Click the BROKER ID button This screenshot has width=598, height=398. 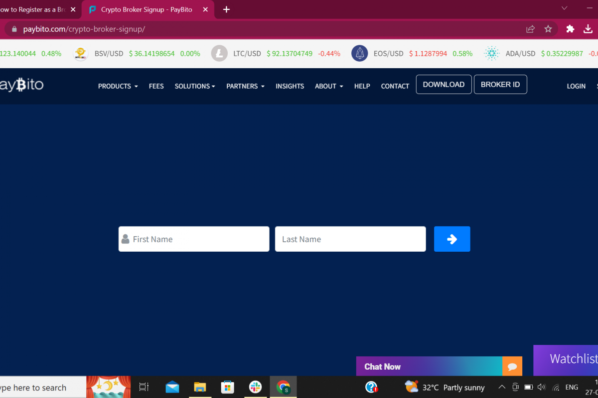point(500,85)
